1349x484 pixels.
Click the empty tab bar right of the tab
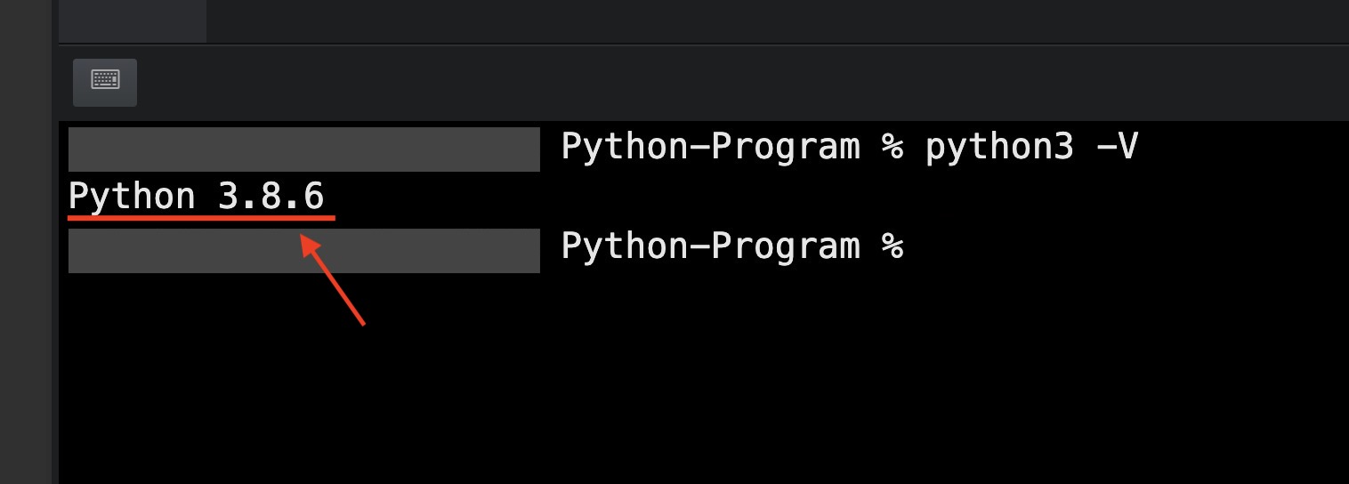click(x=774, y=21)
